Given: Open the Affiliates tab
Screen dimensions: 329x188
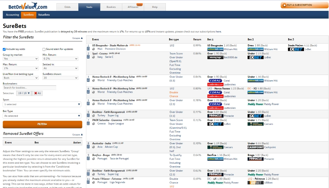Looking at the screenshot, I should (133, 7).
